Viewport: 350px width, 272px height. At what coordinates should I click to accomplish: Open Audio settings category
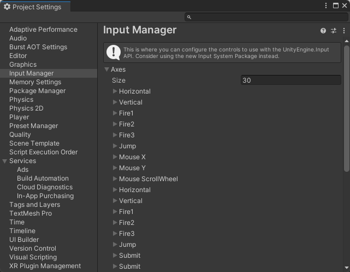(18, 38)
